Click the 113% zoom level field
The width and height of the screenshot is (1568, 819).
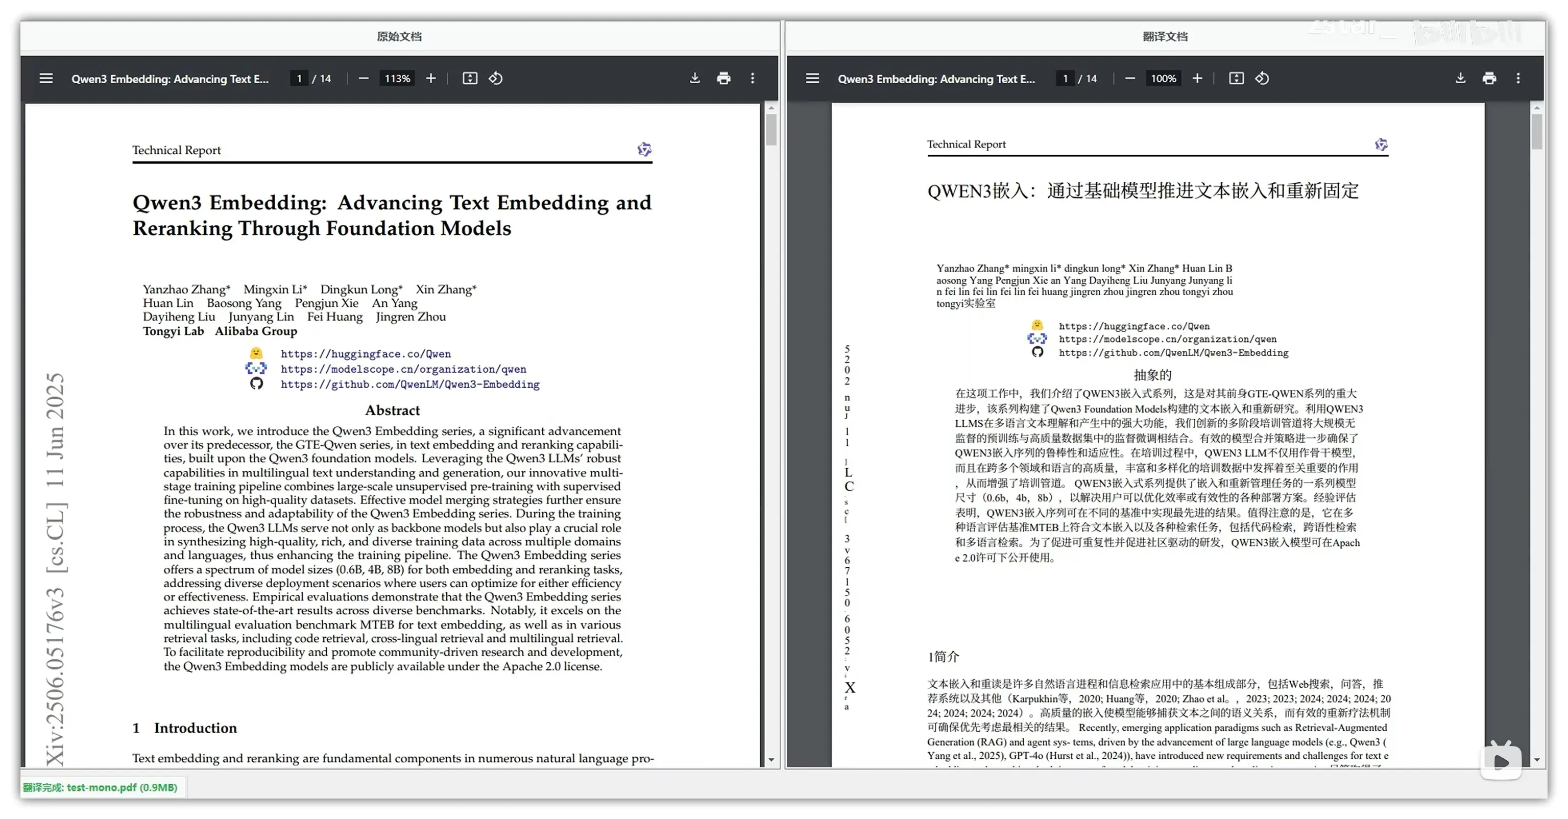pyautogui.click(x=397, y=78)
